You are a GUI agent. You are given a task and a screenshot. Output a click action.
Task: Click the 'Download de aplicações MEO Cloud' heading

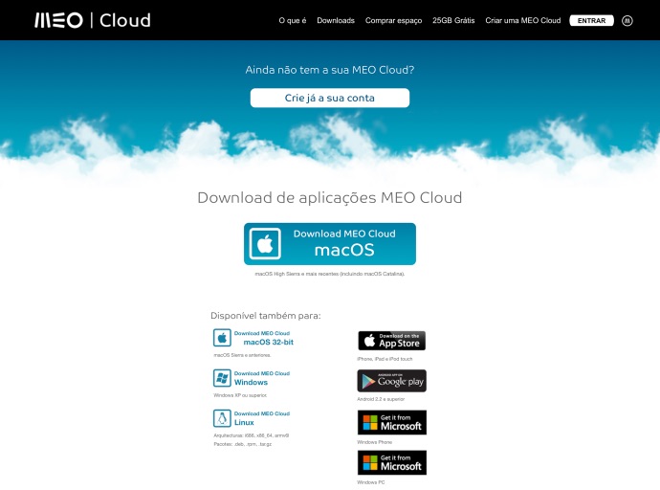pos(330,197)
